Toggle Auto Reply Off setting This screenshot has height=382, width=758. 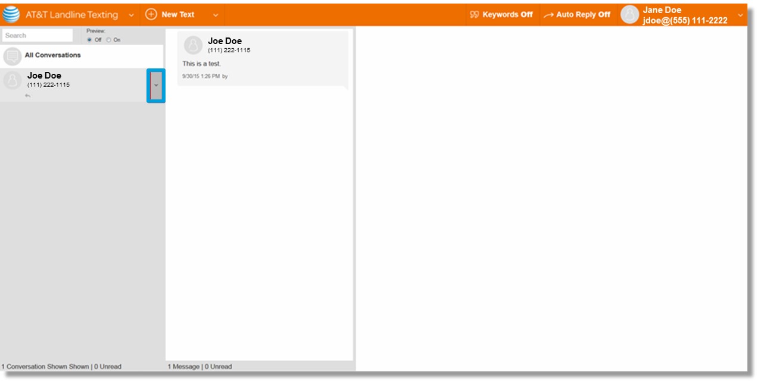[x=583, y=15]
